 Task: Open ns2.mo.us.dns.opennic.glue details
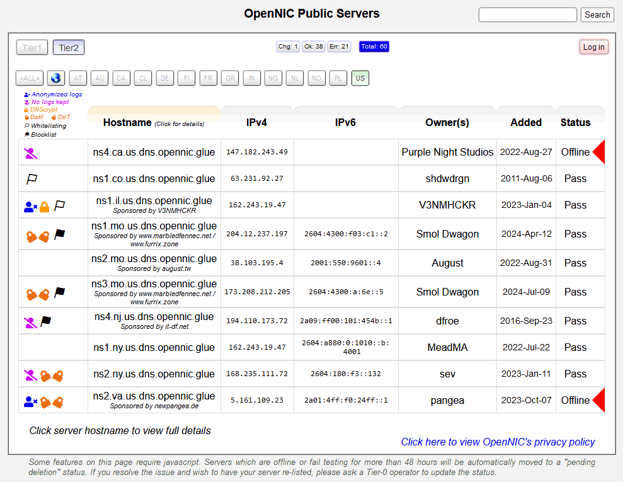154,259
